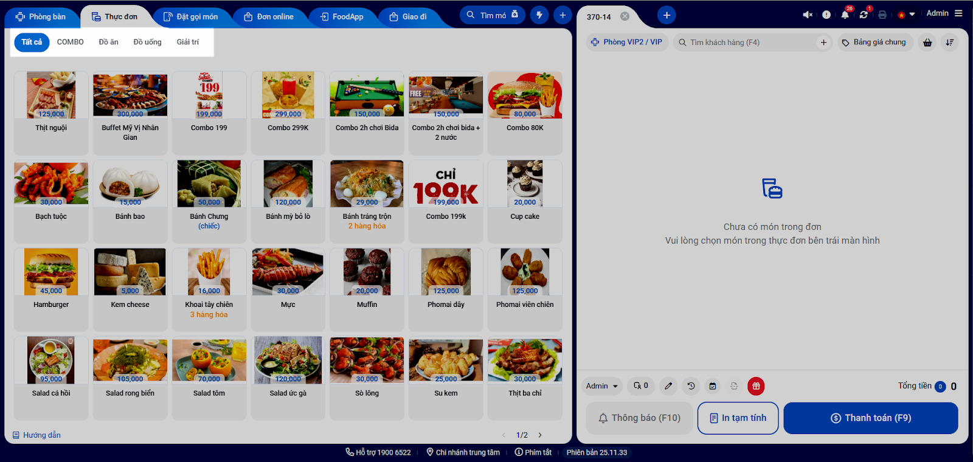Open the language flag dropdown
This screenshot has height=462, width=973.
905,15
